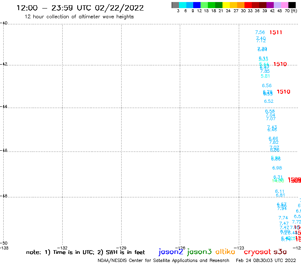This screenshot has height=264, width=301.
Task: Click the wave height value 7.47
Action: pos(284,223)
